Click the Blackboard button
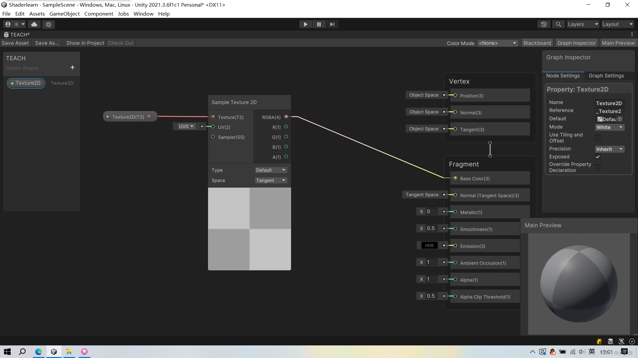 pyautogui.click(x=537, y=43)
